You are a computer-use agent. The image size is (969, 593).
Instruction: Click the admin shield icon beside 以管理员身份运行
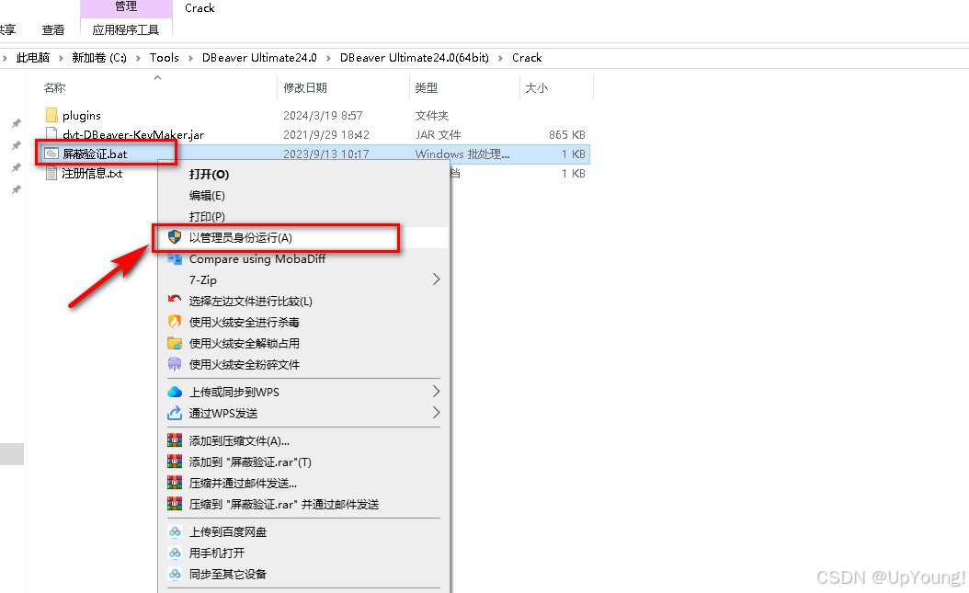click(x=175, y=237)
